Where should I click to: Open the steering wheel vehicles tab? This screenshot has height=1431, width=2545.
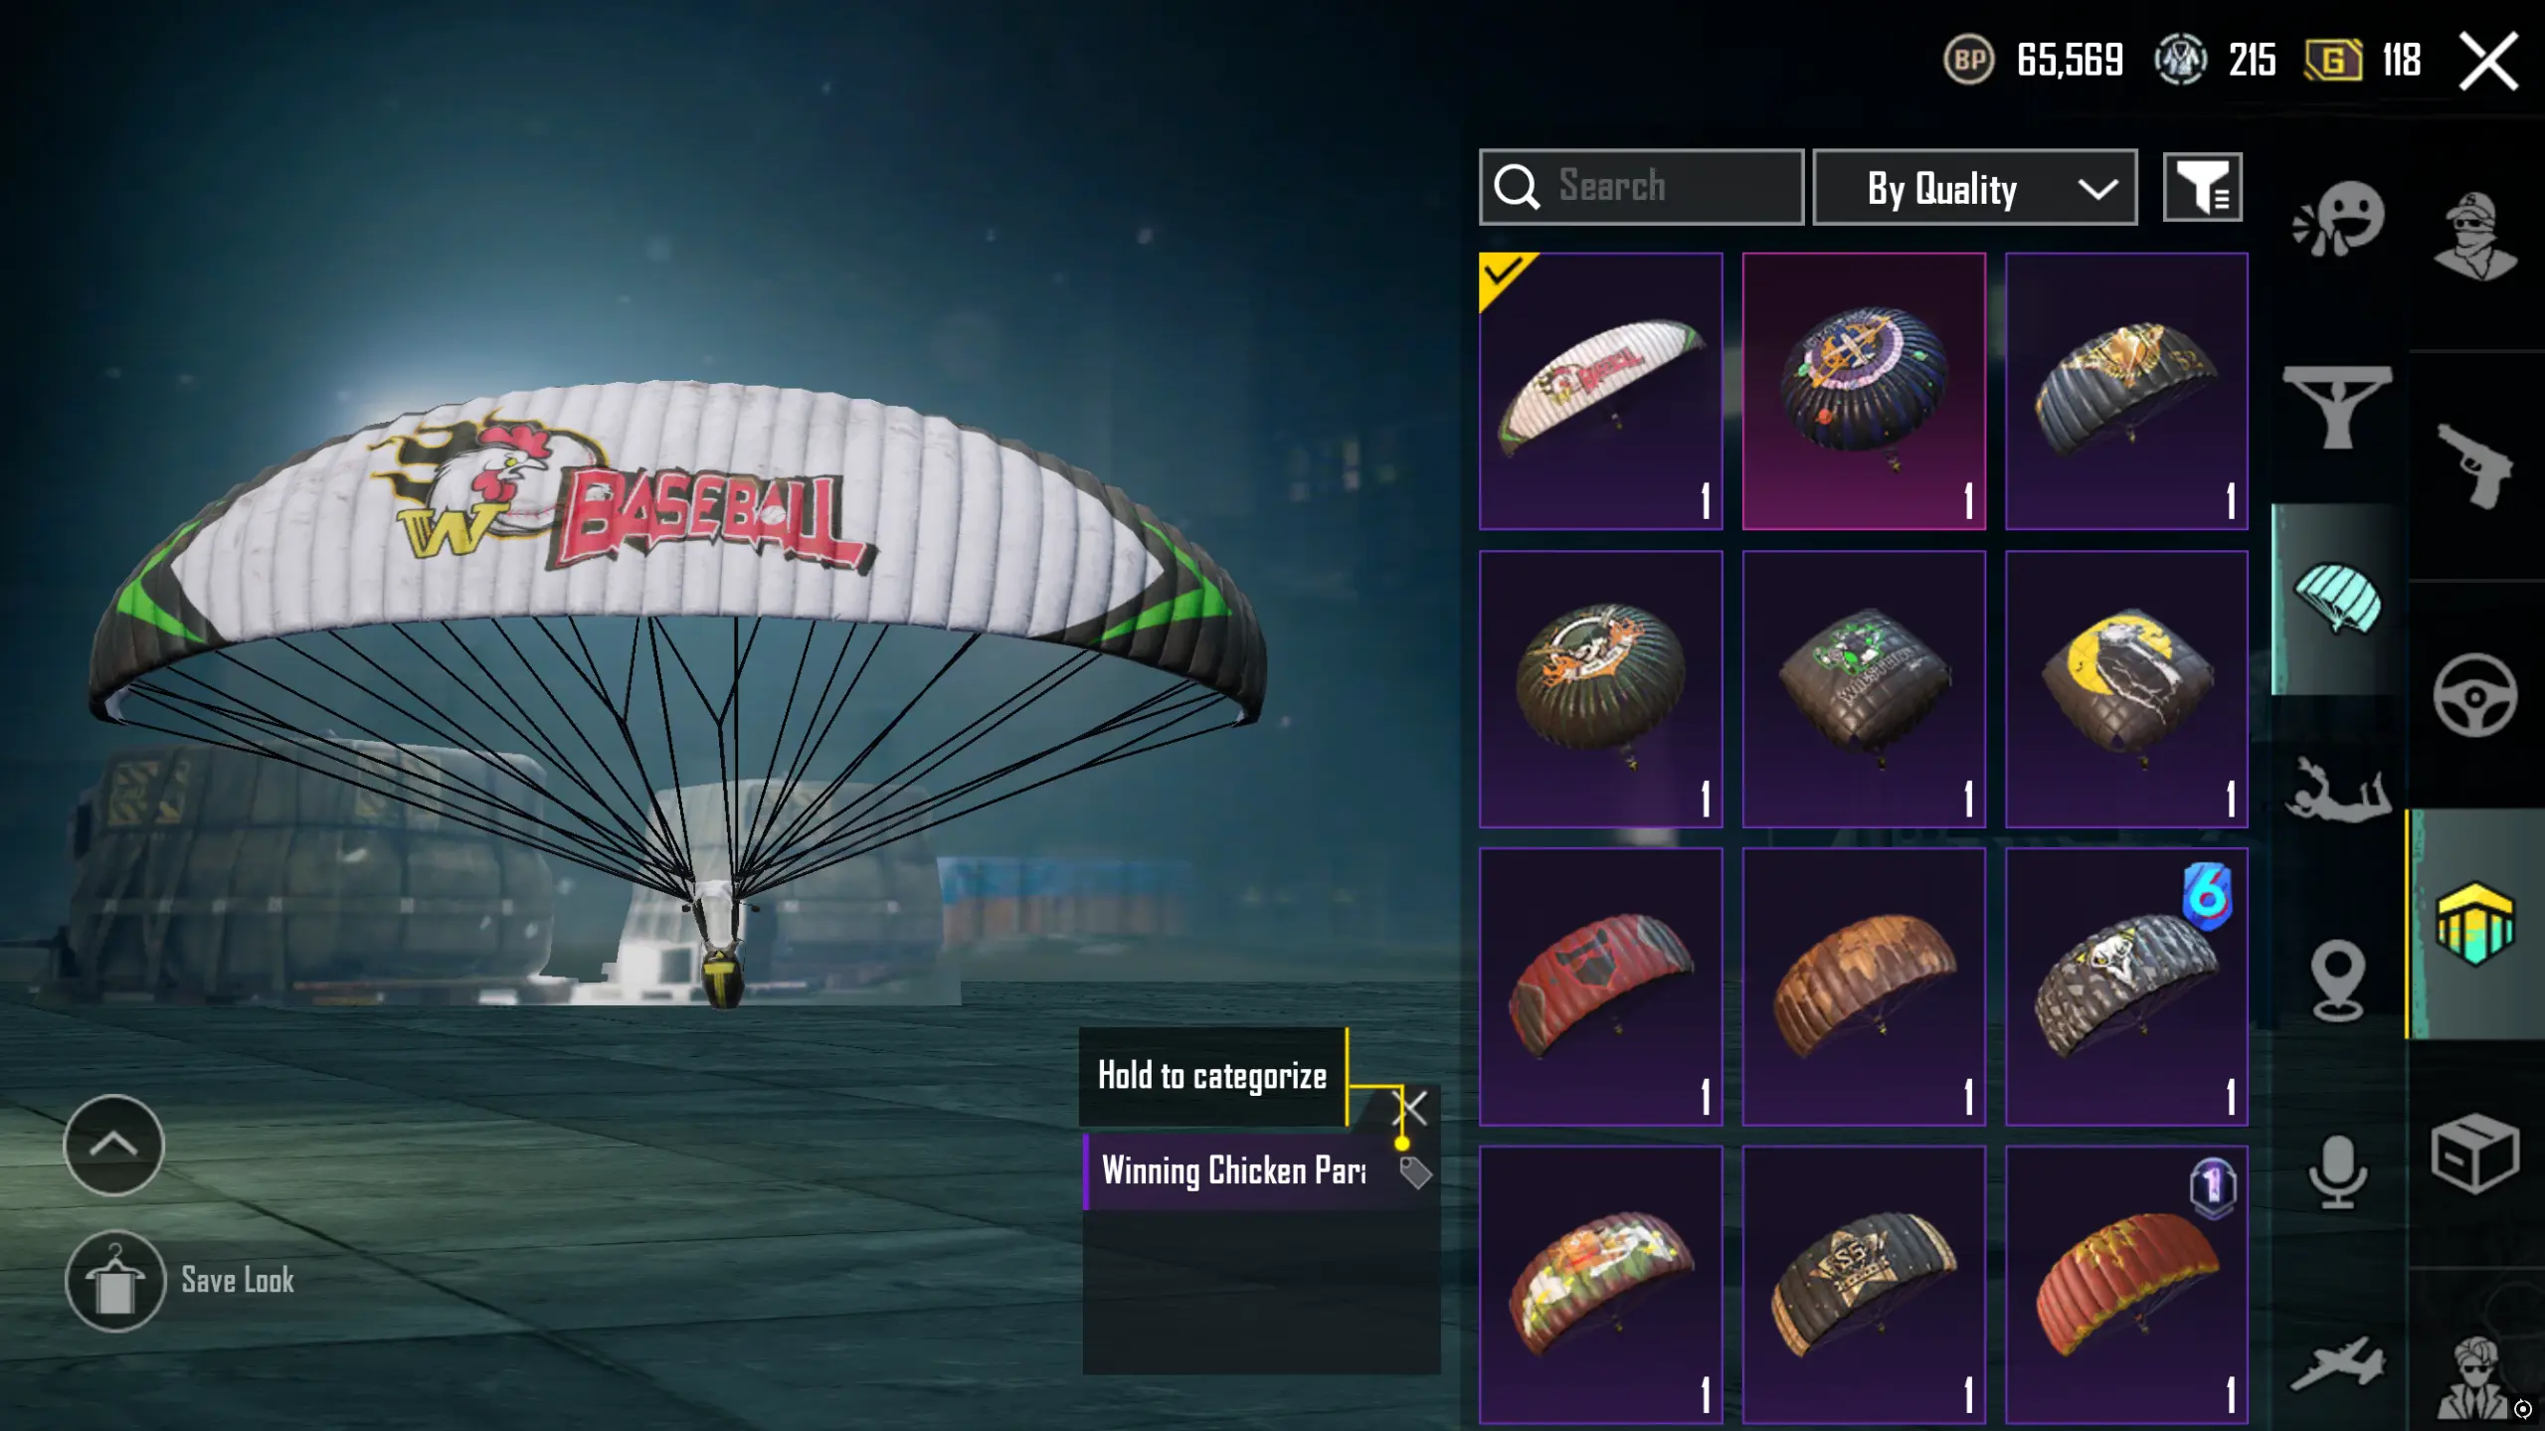2474,694
